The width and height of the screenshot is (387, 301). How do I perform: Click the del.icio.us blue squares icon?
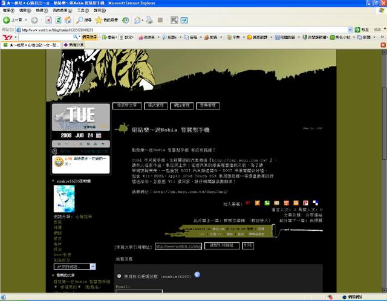point(316,203)
